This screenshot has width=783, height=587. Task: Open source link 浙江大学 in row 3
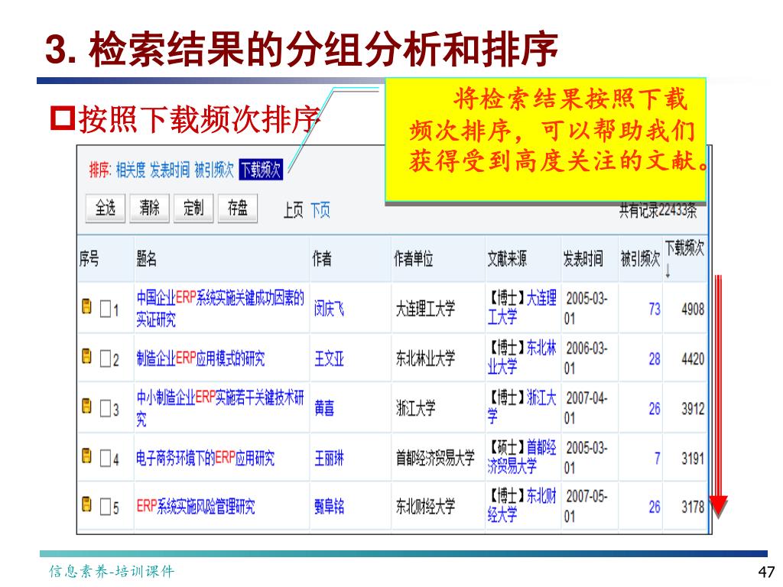521,407
